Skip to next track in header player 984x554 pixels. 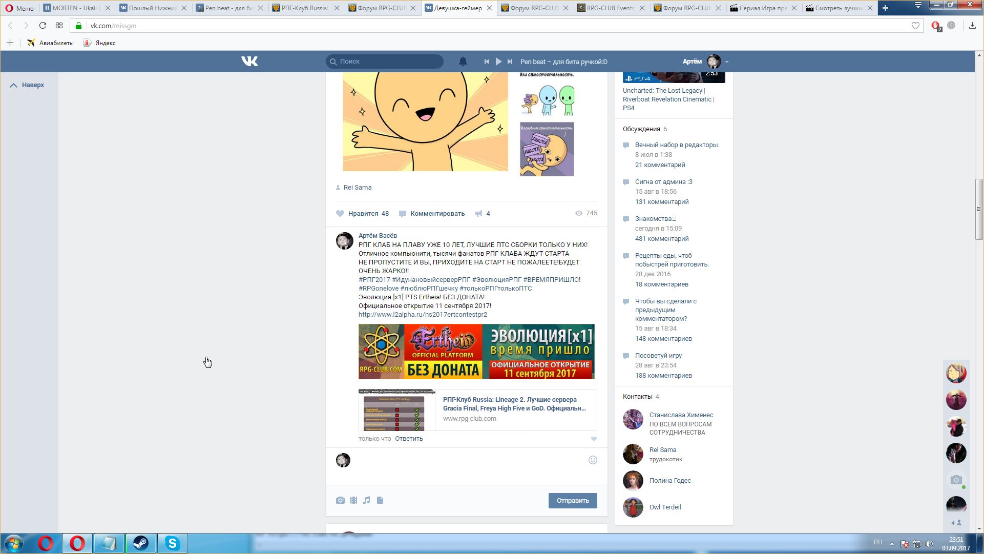coord(510,61)
